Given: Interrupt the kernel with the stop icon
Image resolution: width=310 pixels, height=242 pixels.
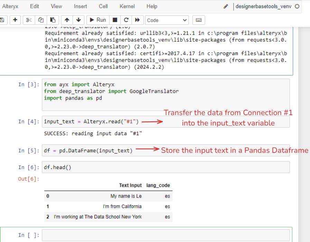Looking at the screenshot, I should pyautogui.click(x=115, y=20).
